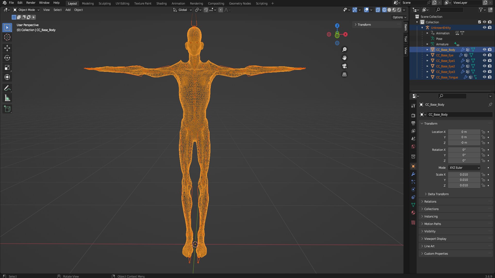This screenshot has width=495, height=278.
Task: Select the Cursor tool in the toolbar
Action: click(x=7, y=37)
